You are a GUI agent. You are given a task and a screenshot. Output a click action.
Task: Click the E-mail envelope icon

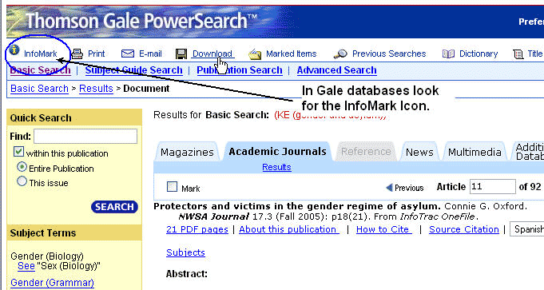point(128,54)
